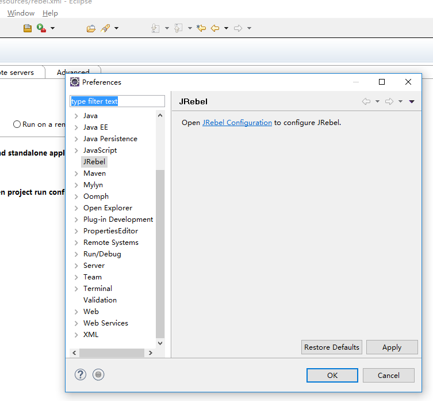This screenshot has width=433, height=401.
Task: Click the type filter text field
Action: tap(117, 101)
